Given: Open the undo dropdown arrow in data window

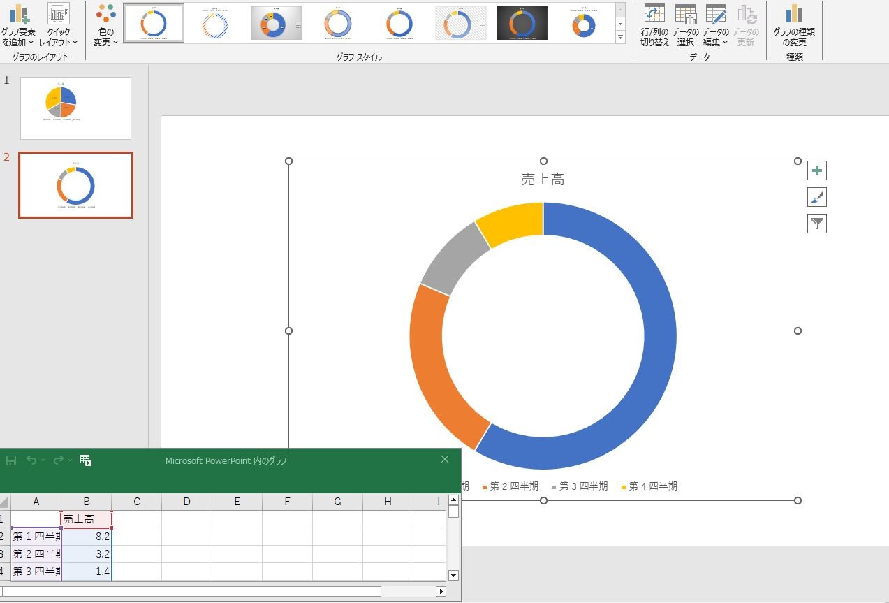Looking at the screenshot, I should 43,460.
